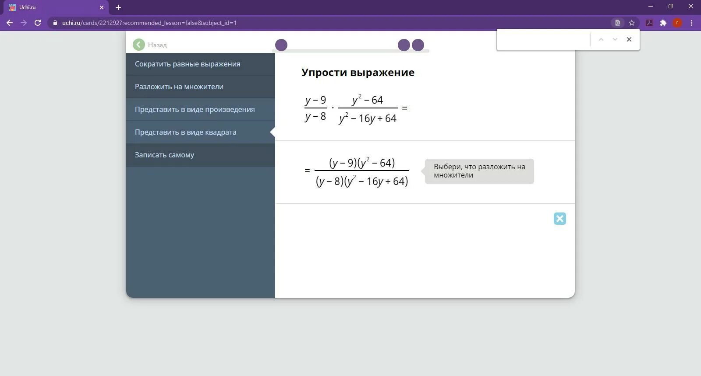Go back with the green Назад arrow
Image resolution: width=701 pixels, height=376 pixels.
coord(139,45)
